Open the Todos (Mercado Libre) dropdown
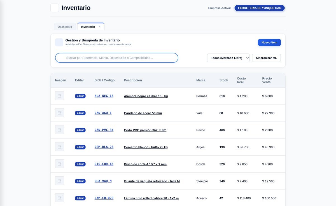This screenshot has height=206, width=336. click(228, 58)
